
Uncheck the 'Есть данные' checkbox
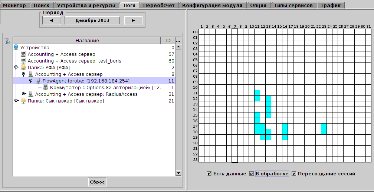[210, 174]
